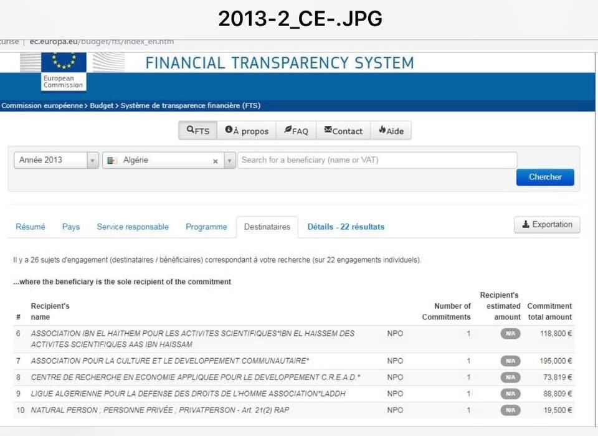Open the Programme tab
Viewport: 598px width, 436px height.
pyautogui.click(x=206, y=227)
